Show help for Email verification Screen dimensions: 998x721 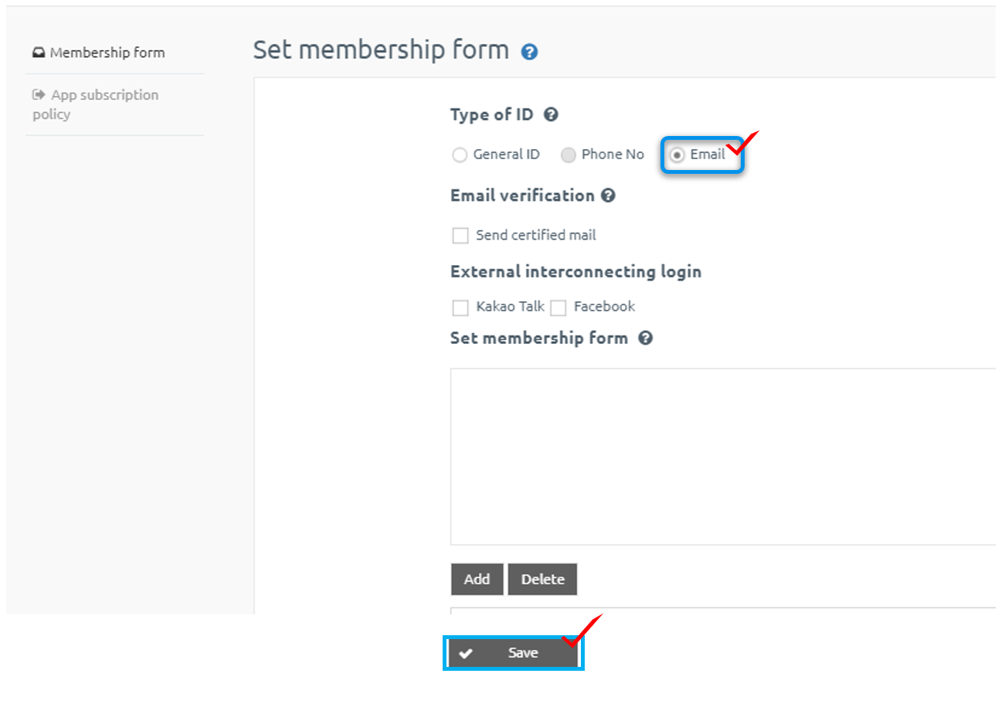pos(608,196)
